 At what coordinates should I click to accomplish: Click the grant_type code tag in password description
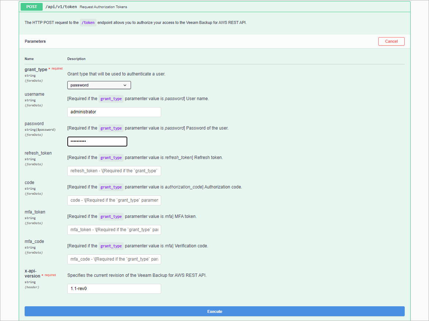(111, 128)
